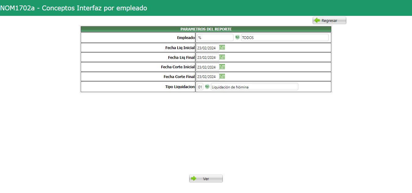
Task: Select the Fecha Liq Final date field
Action: click(207, 57)
